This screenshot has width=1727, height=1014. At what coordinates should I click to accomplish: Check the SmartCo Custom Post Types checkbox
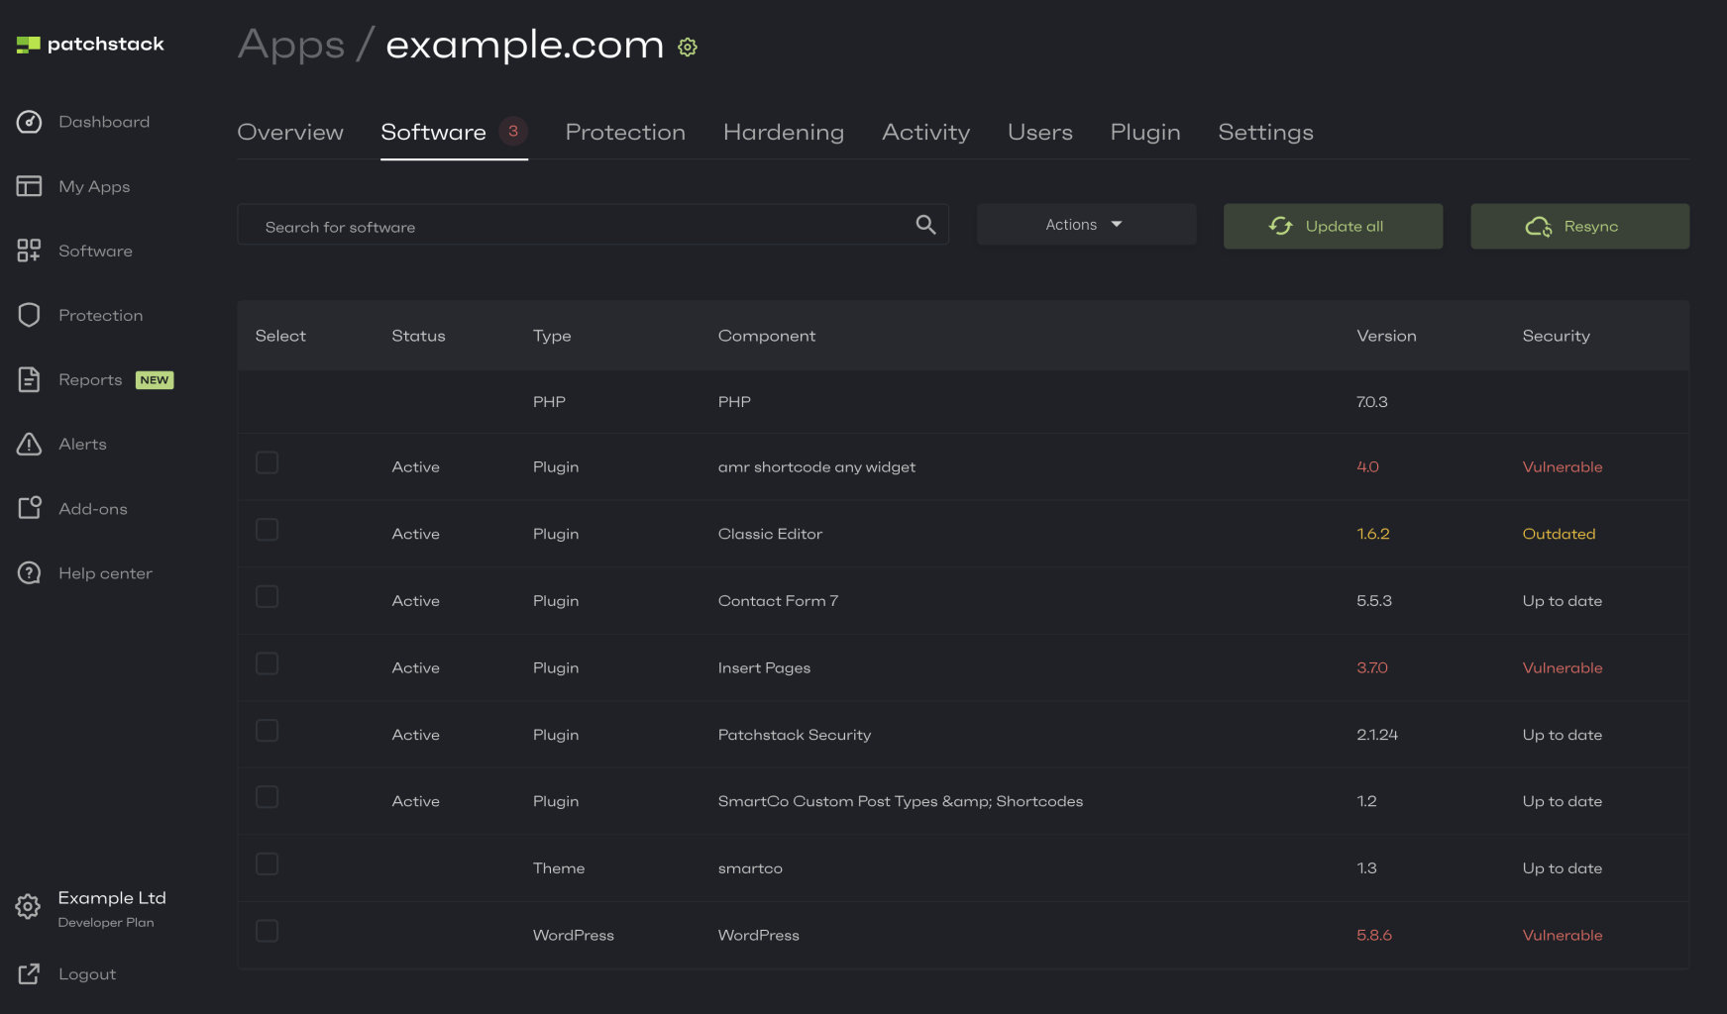click(268, 797)
